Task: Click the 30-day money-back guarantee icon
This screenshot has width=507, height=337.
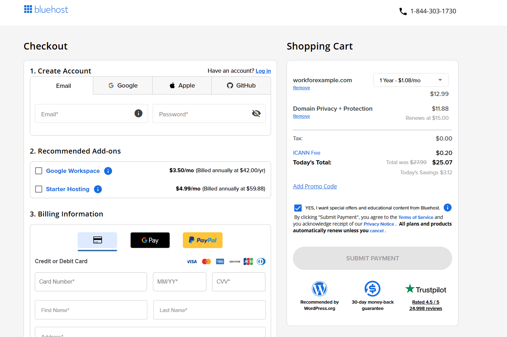Action: [x=372, y=289]
